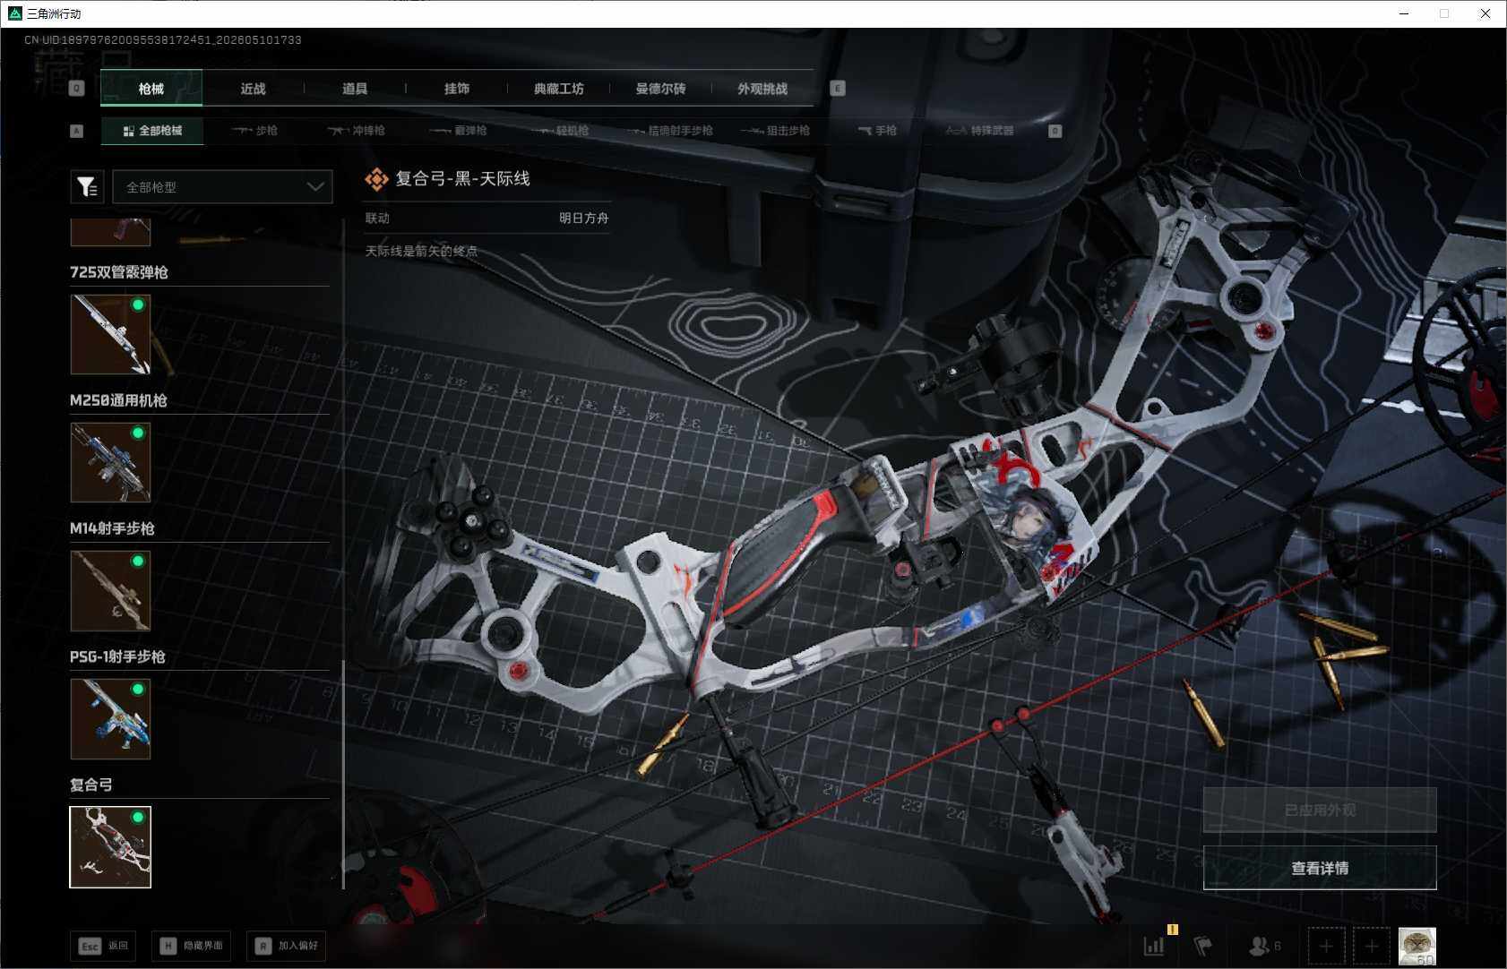Image resolution: width=1507 pixels, height=969 pixels.
Task: Click the PSG-1射手步枪 section header
Action: 117,656
